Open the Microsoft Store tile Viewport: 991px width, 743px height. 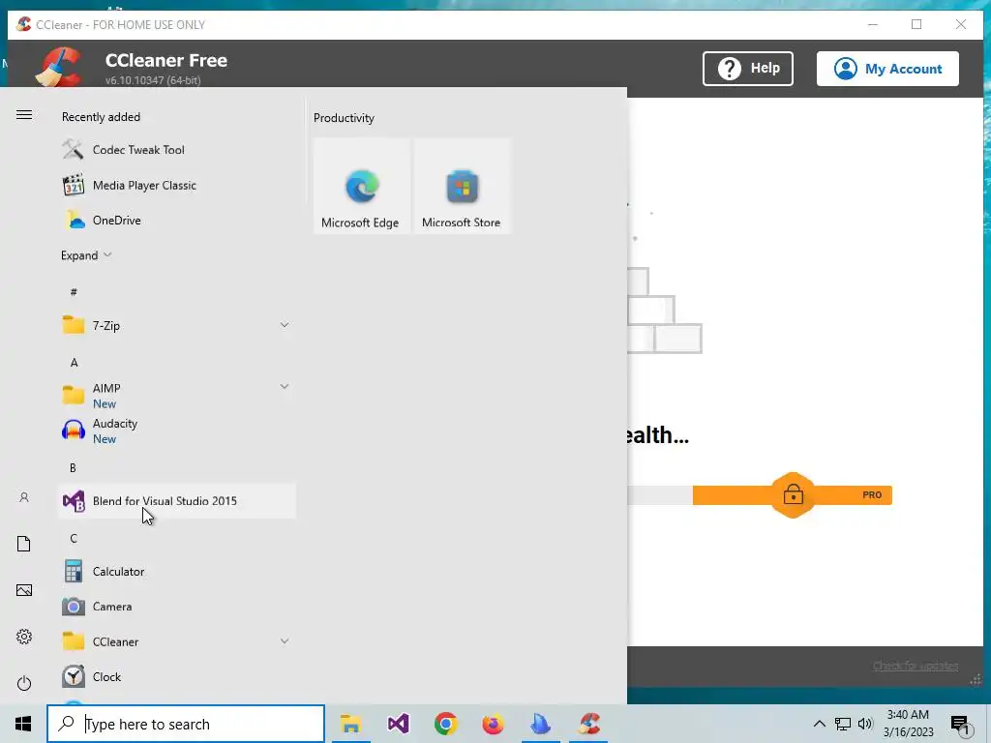pyautogui.click(x=462, y=187)
